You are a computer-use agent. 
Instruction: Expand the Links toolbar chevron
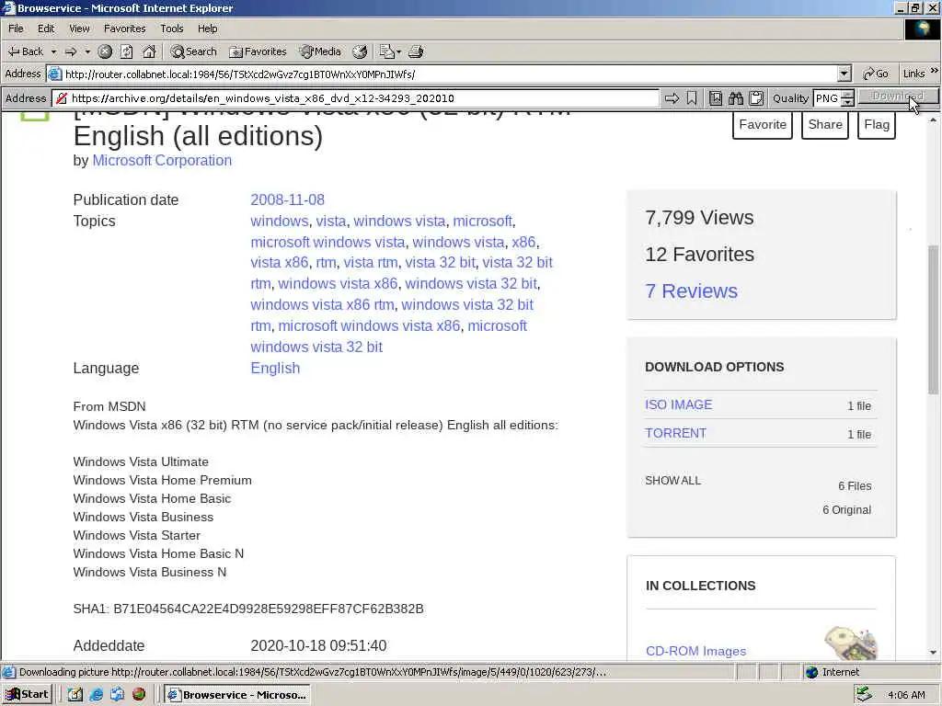[x=935, y=72]
